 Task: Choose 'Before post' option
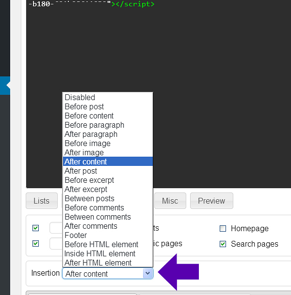click(84, 106)
